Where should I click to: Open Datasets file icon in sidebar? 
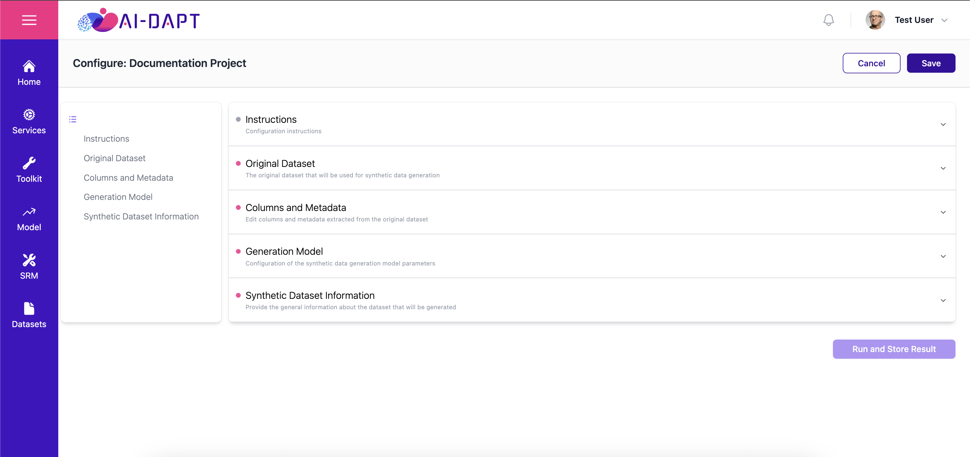pos(29,309)
